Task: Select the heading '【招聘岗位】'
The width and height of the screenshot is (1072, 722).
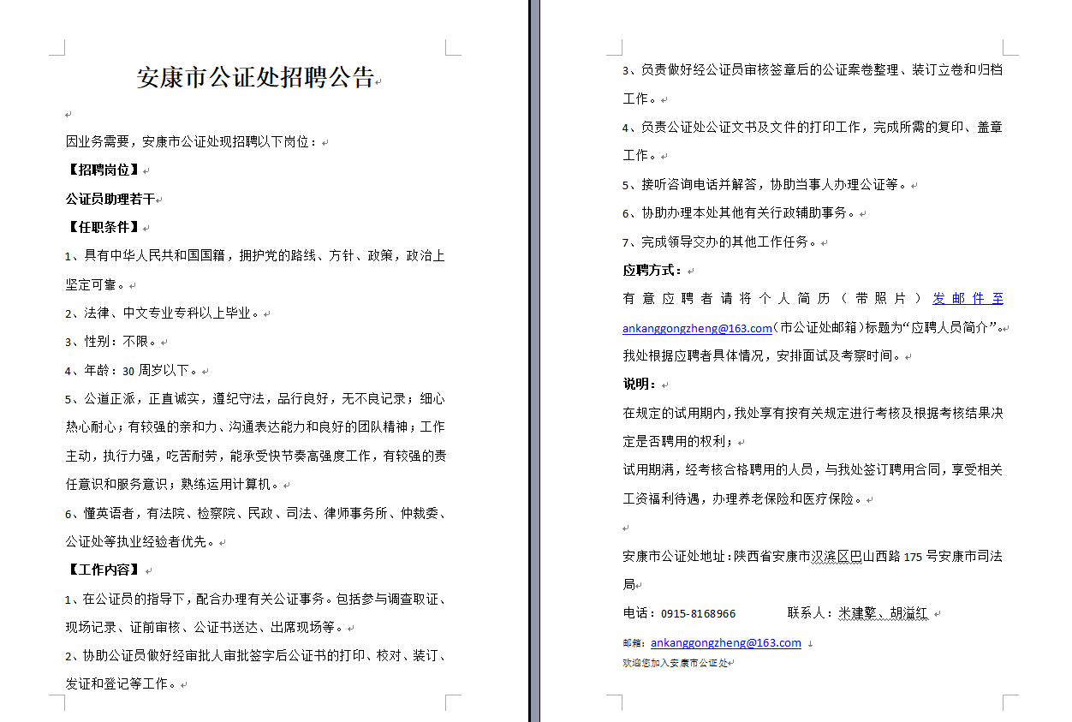Action: point(104,170)
